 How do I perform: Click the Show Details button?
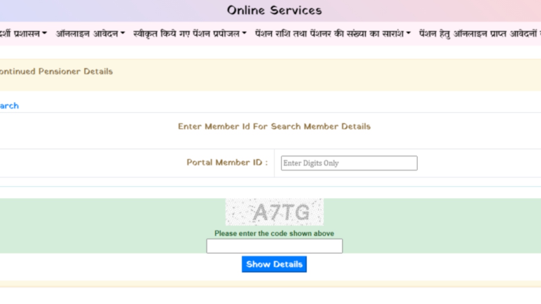(274, 264)
